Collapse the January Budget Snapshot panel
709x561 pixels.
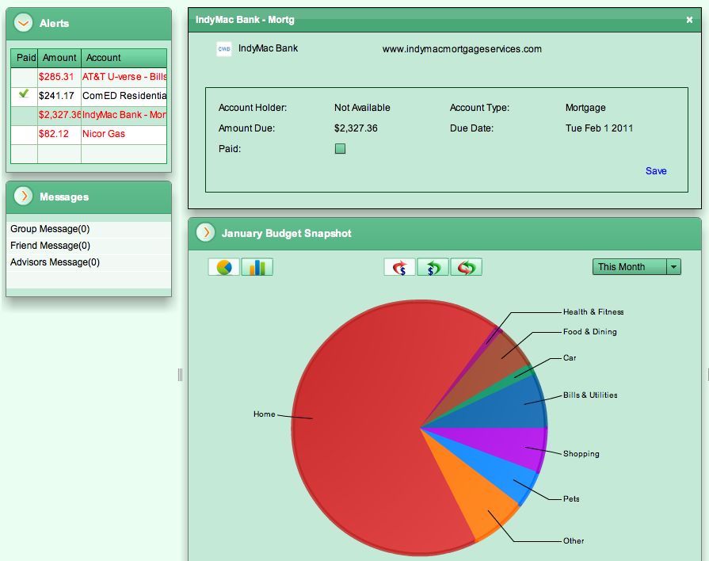[205, 234]
